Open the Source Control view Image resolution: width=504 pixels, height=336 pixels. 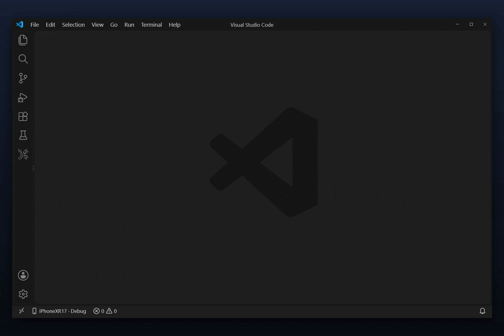click(x=23, y=78)
